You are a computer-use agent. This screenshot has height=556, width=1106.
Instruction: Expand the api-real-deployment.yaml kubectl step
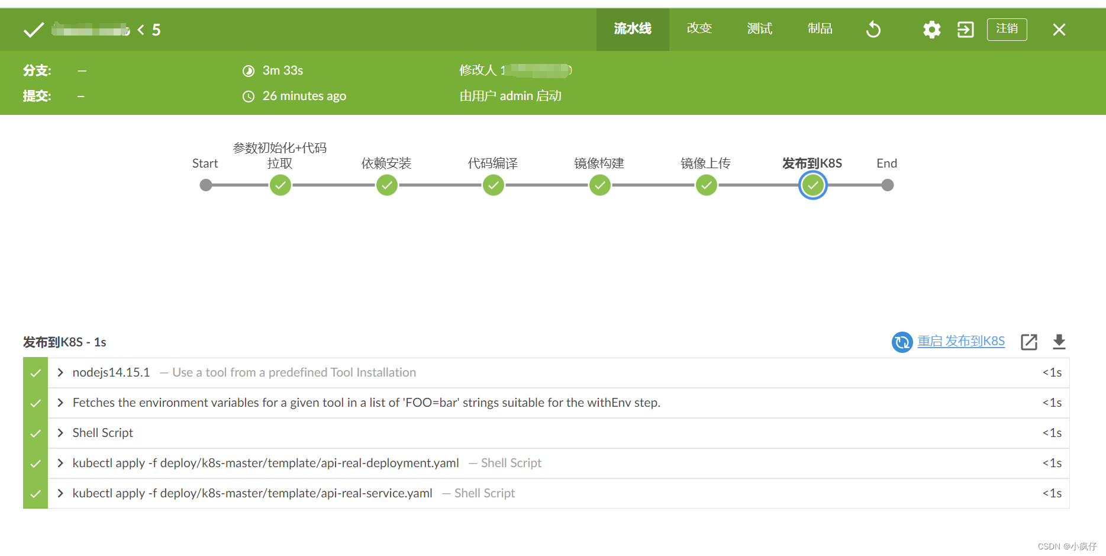[x=60, y=463]
